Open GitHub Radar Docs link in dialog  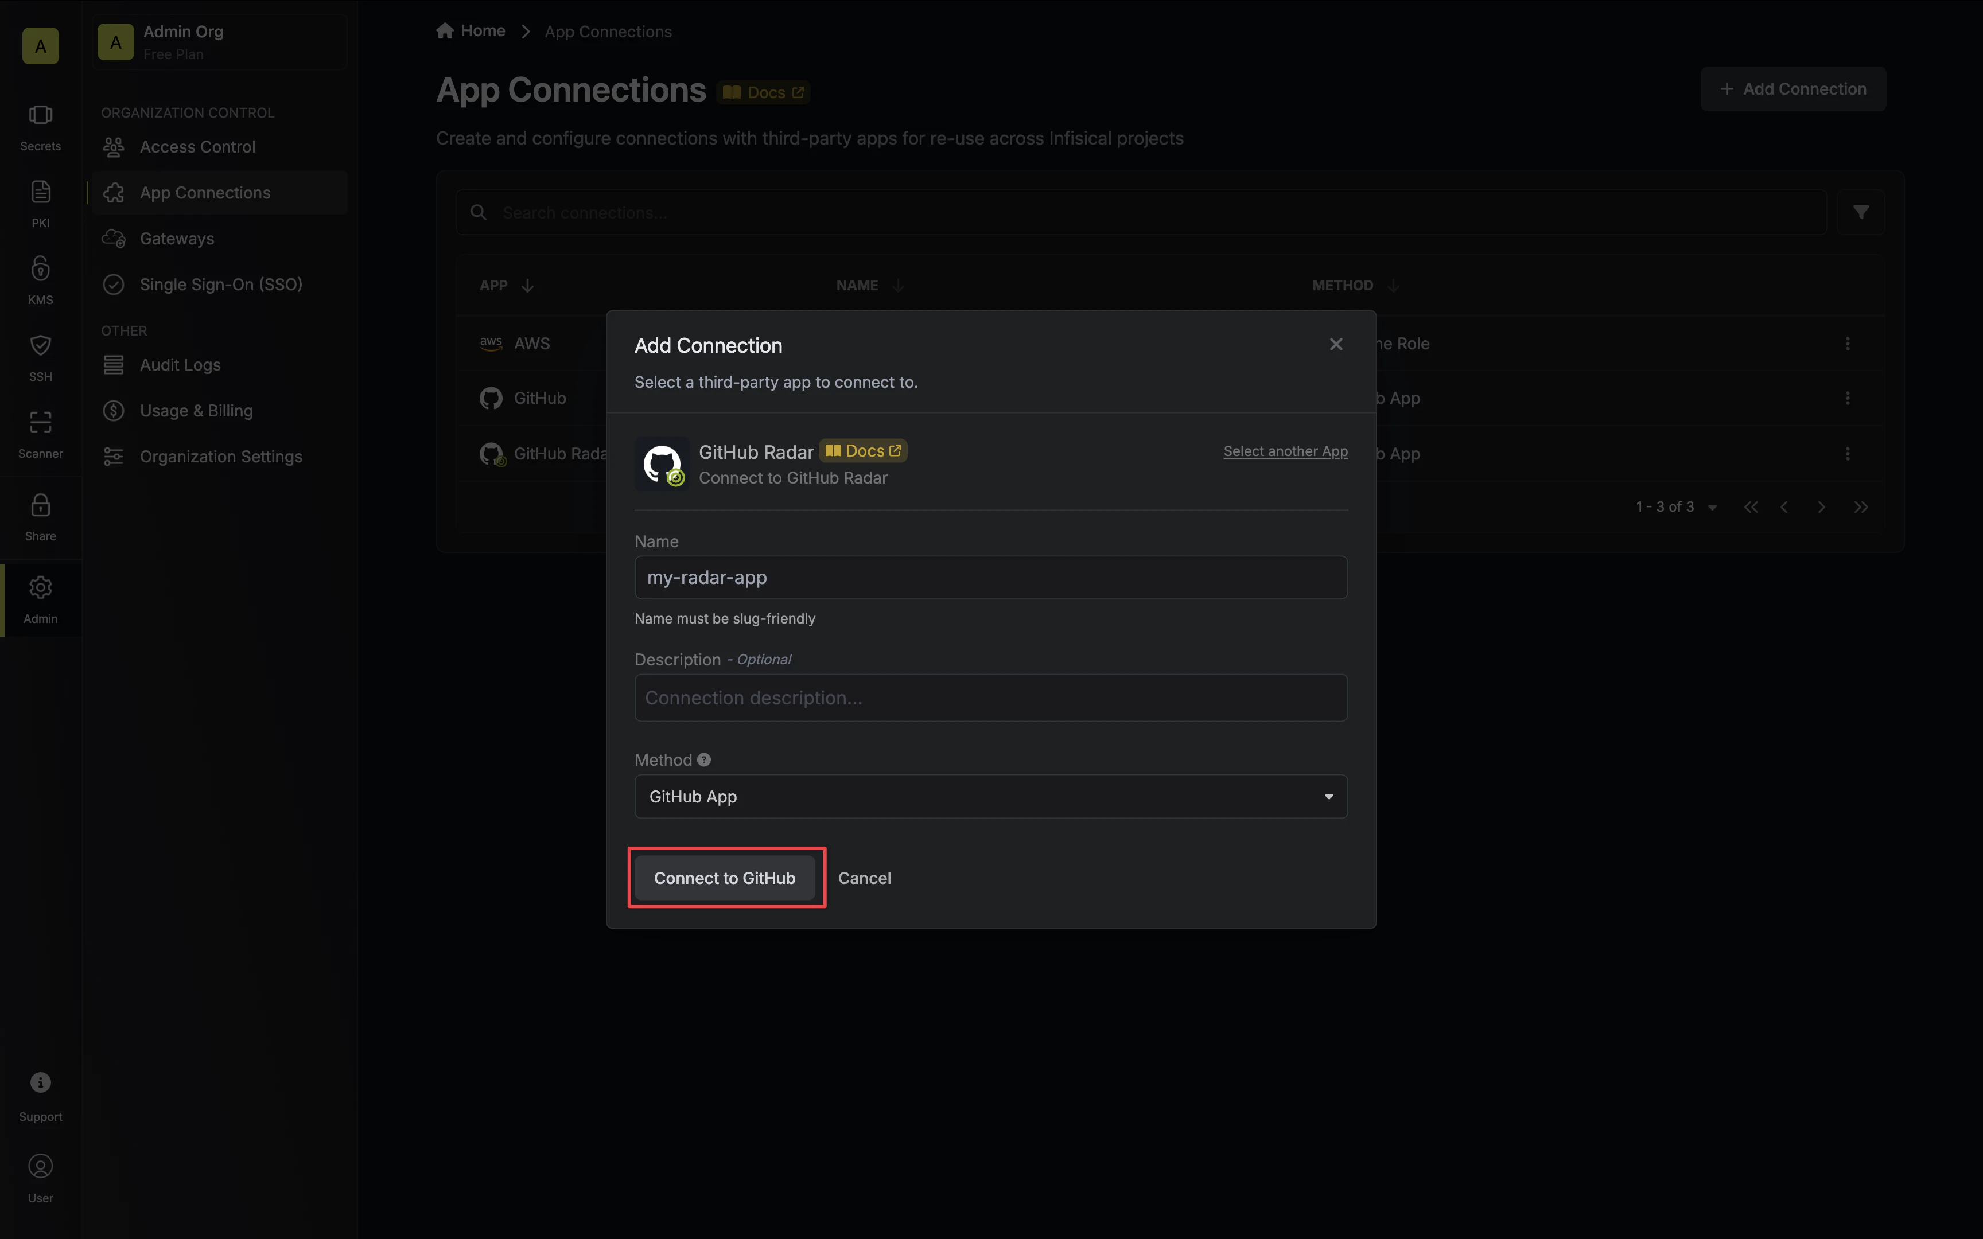[x=863, y=451]
